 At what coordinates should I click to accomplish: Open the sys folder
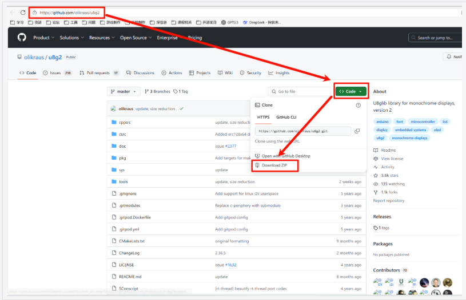click(122, 170)
